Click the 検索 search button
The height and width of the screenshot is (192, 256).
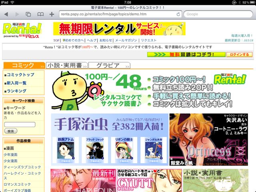[11, 131]
